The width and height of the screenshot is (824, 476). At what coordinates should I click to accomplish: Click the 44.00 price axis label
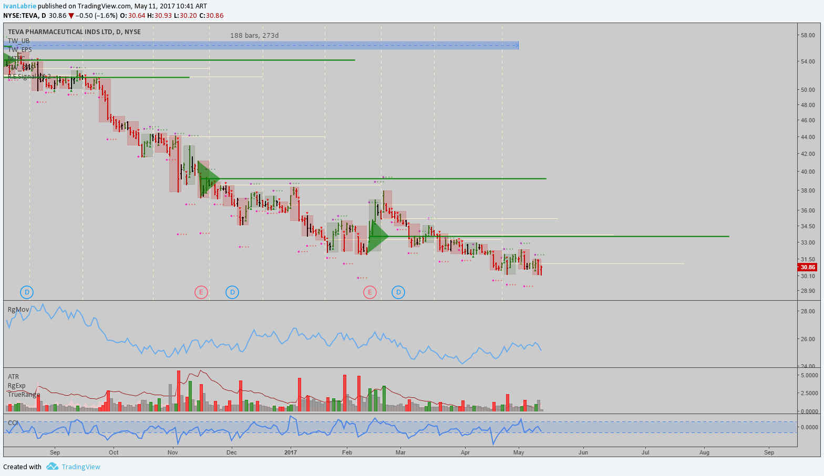tap(808, 137)
